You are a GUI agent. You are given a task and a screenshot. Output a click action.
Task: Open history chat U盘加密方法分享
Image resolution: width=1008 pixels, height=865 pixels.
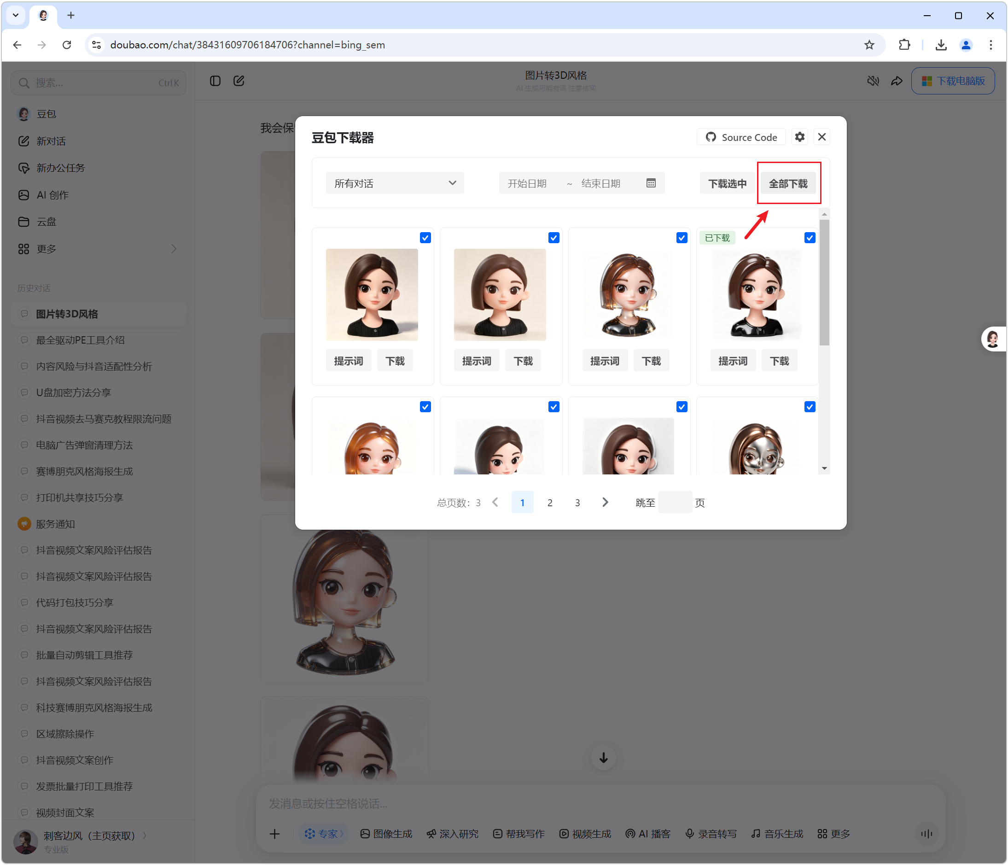pyautogui.click(x=99, y=392)
